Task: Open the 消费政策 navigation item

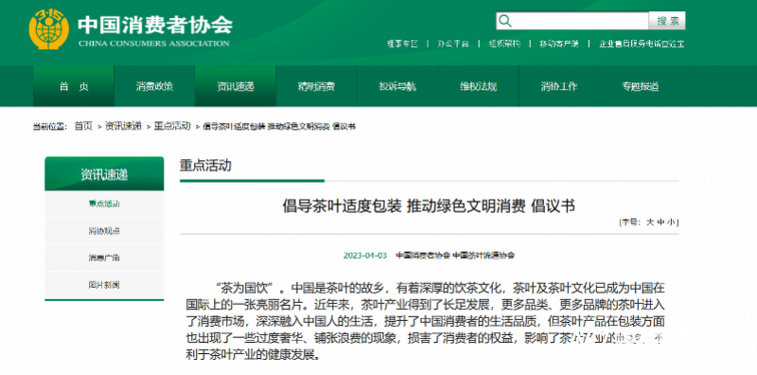Action: pos(154,86)
